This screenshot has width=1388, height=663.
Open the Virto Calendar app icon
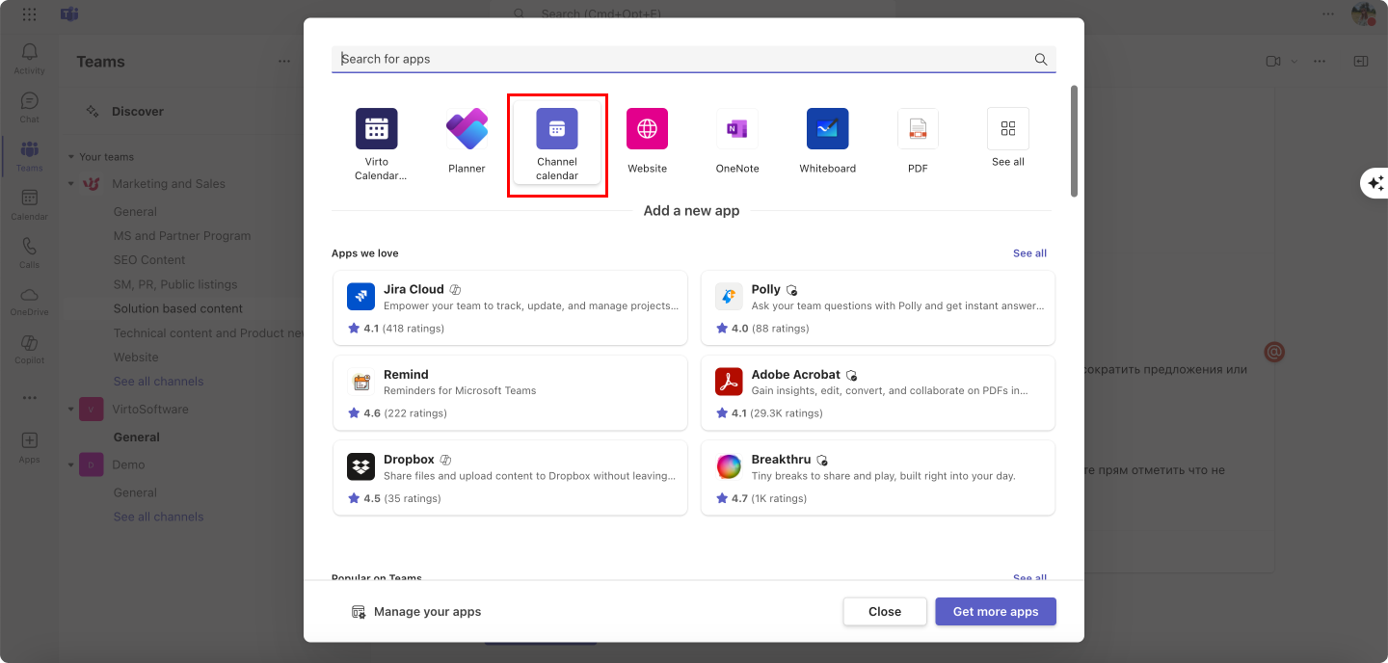click(376, 128)
